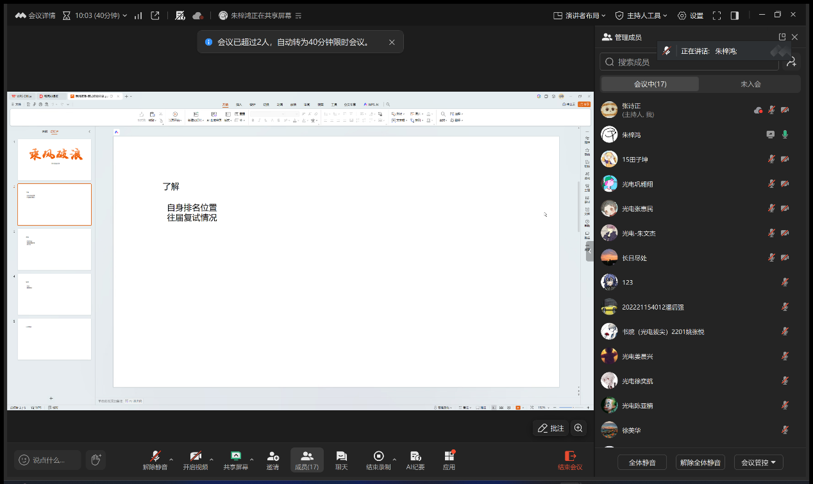This screenshot has width=813, height=484.
Task: Click the zoom magnifier beside 批注
Action: coord(578,428)
